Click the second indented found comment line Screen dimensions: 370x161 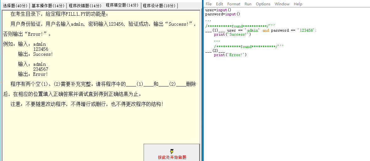tap(249, 46)
